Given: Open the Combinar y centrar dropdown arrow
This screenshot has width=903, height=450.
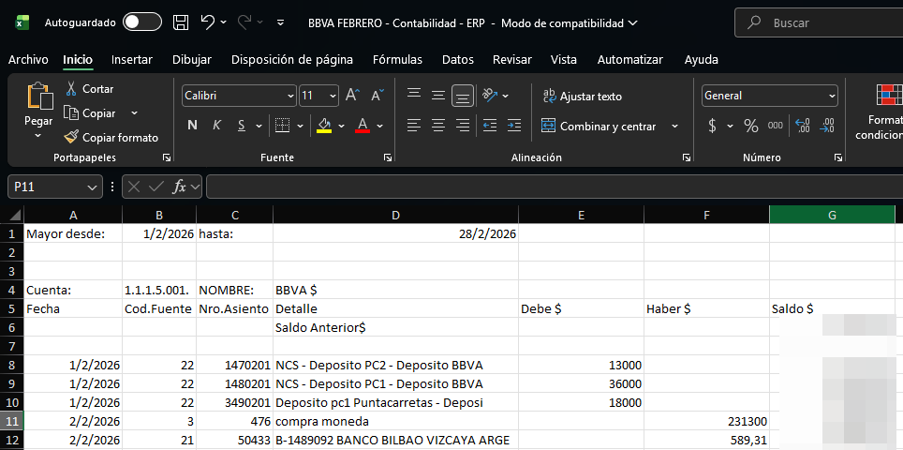Looking at the screenshot, I should coord(675,127).
